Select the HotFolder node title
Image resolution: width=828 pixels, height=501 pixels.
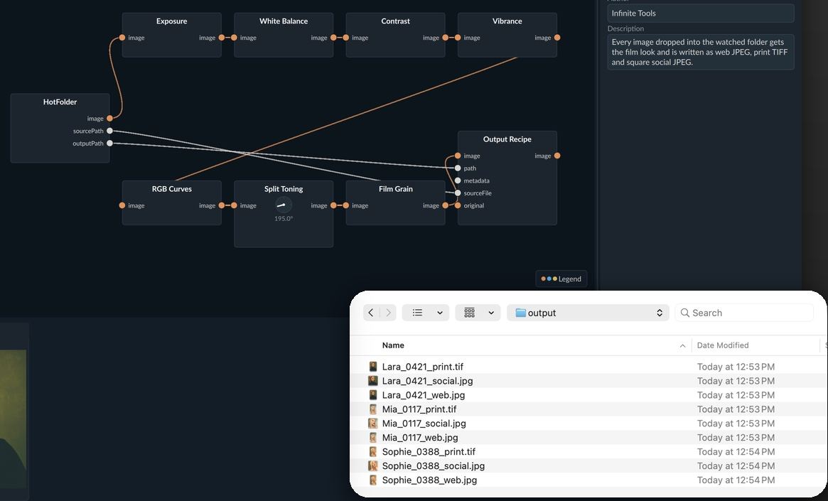(60, 102)
